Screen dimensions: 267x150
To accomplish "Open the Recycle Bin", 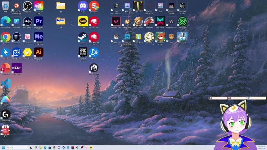I will tap(5, 6).
